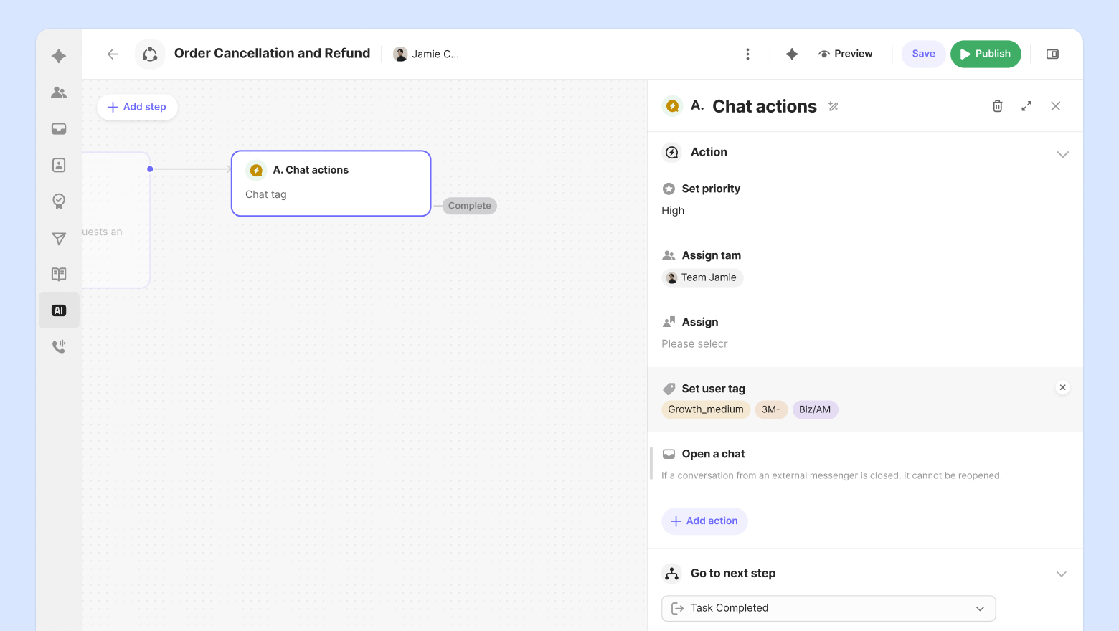The height and width of the screenshot is (631, 1119).
Task: Click the edit title wand icon
Action: point(833,107)
